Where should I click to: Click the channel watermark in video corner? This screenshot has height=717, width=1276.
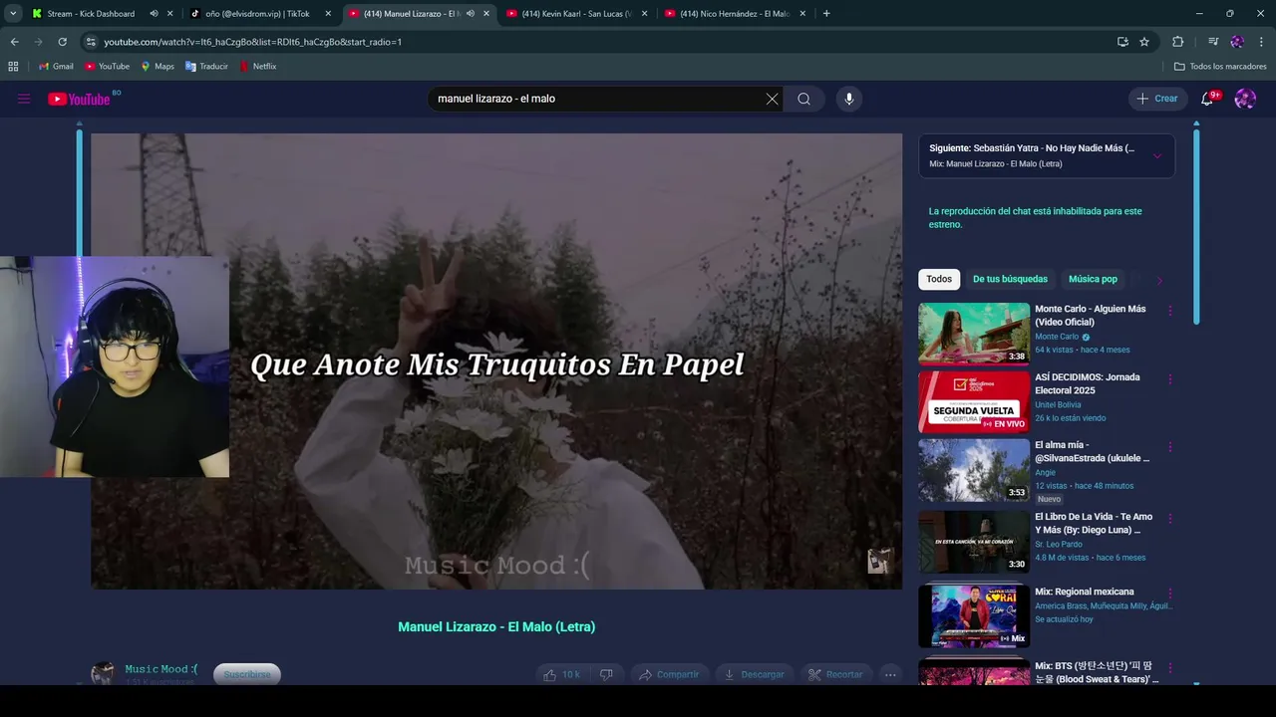(879, 561)
